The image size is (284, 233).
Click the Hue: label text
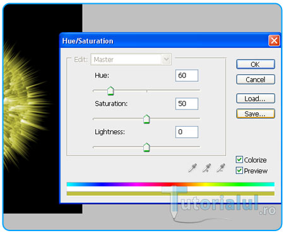tap(102, 76)
